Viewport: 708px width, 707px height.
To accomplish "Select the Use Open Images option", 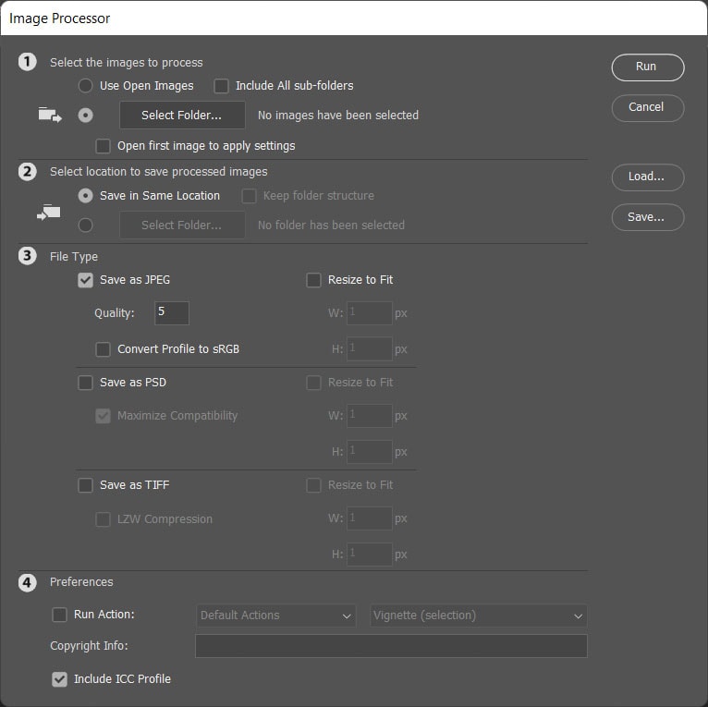I will pos(86,86).
